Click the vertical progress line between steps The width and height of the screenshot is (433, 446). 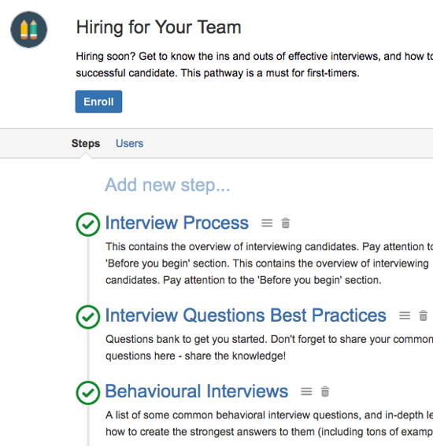pos(88,271)
